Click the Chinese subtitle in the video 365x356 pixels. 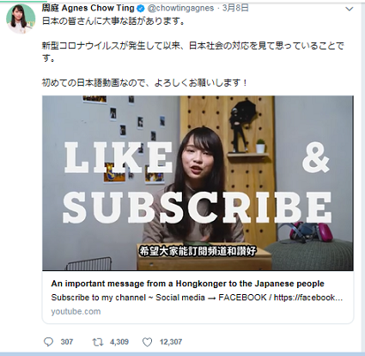click(x=198, y=251)
